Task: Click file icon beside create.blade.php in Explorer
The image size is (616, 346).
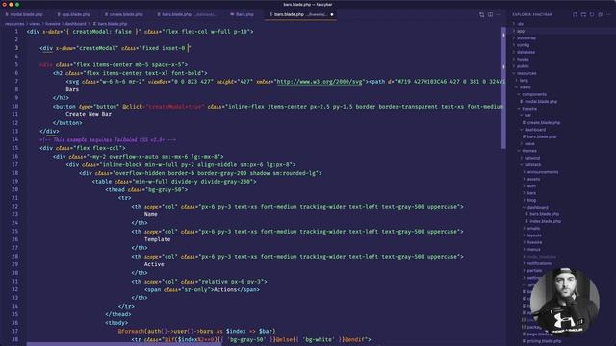Action: pyautogui.click(x=524, y=123)
